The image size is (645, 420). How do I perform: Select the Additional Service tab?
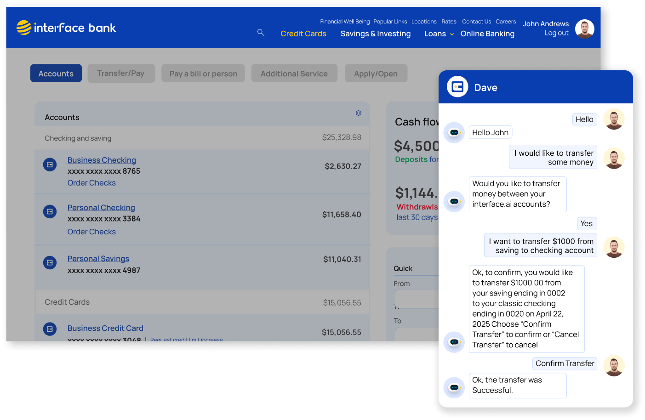[x=294, y=74]
